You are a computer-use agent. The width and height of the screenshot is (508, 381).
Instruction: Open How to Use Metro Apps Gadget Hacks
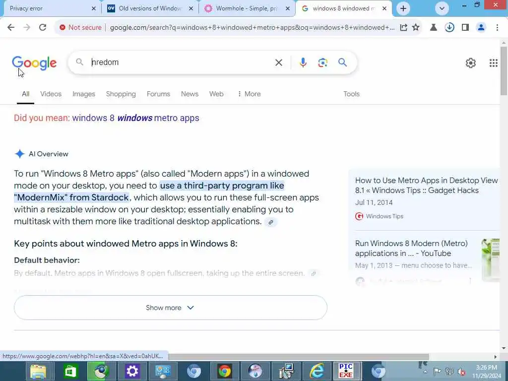[426, 186]
